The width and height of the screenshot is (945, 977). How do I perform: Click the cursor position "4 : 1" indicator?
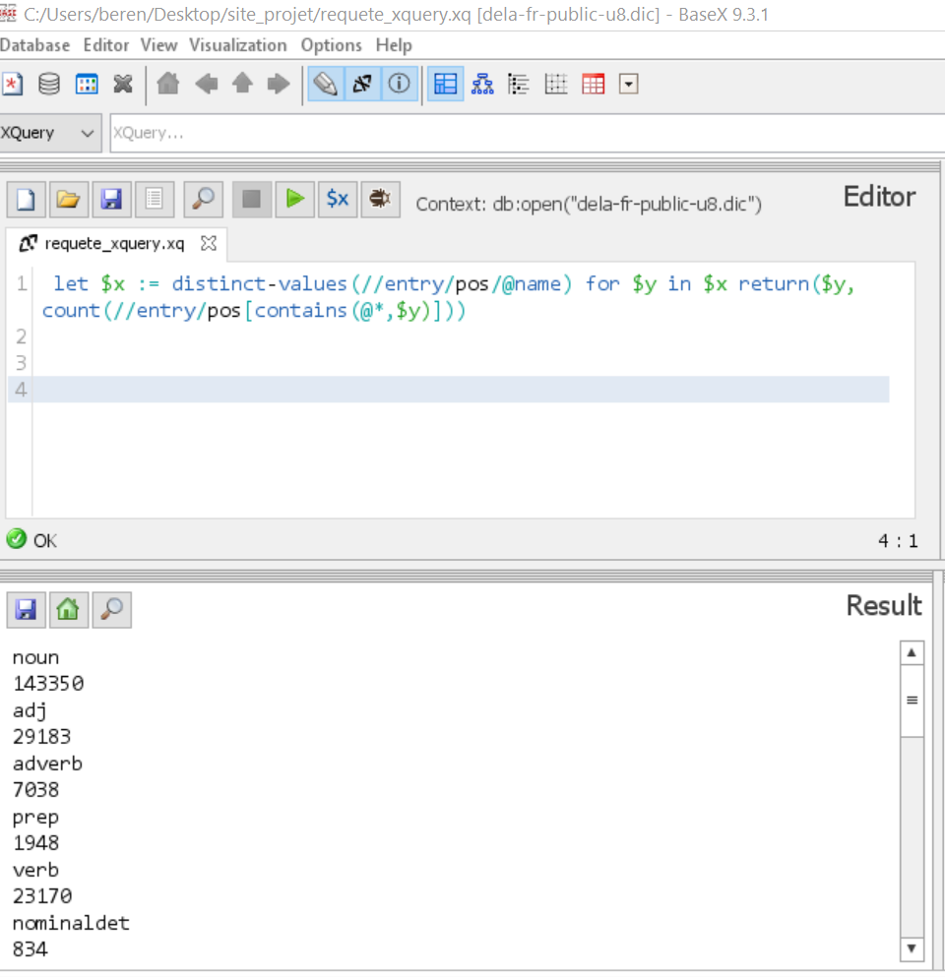[x=898, y=541]
